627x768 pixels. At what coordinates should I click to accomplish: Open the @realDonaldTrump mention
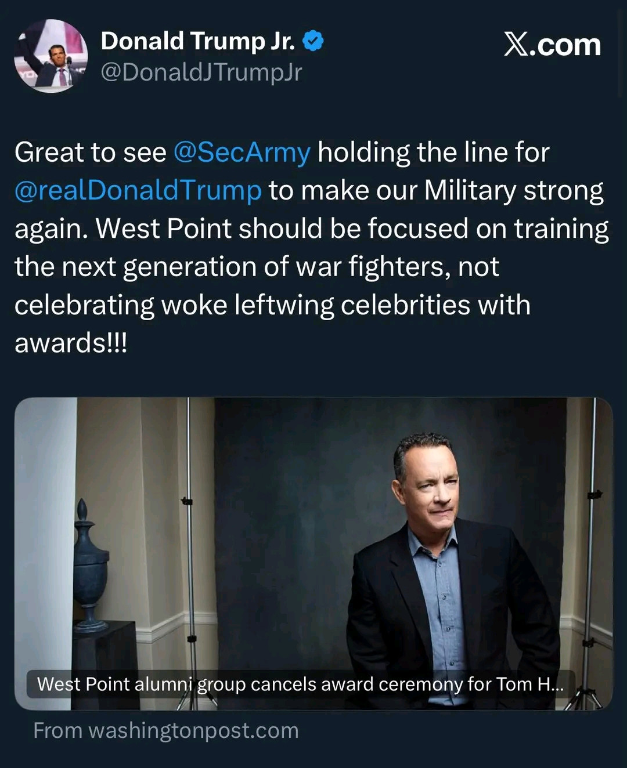point(138,191)
